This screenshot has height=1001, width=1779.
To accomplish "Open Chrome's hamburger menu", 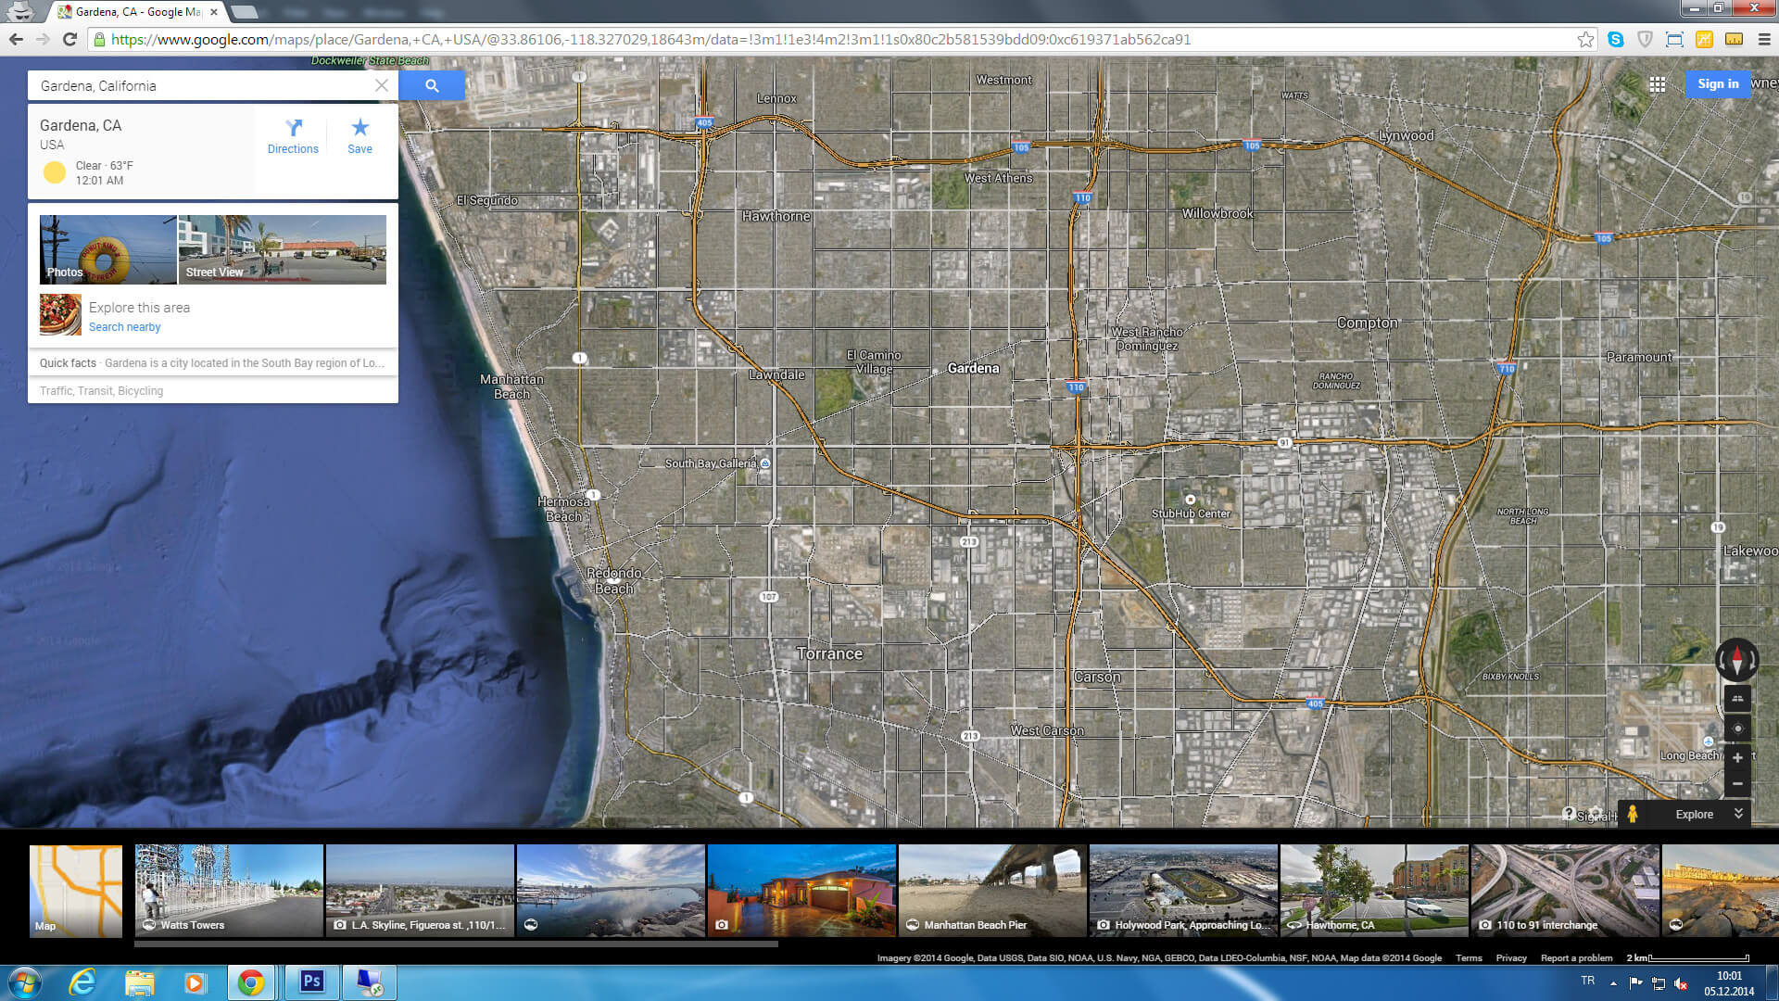I will pos(1764,39).
